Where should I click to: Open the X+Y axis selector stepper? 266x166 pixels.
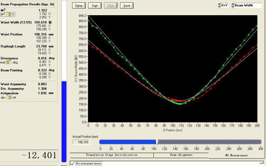tap(219, 5)
